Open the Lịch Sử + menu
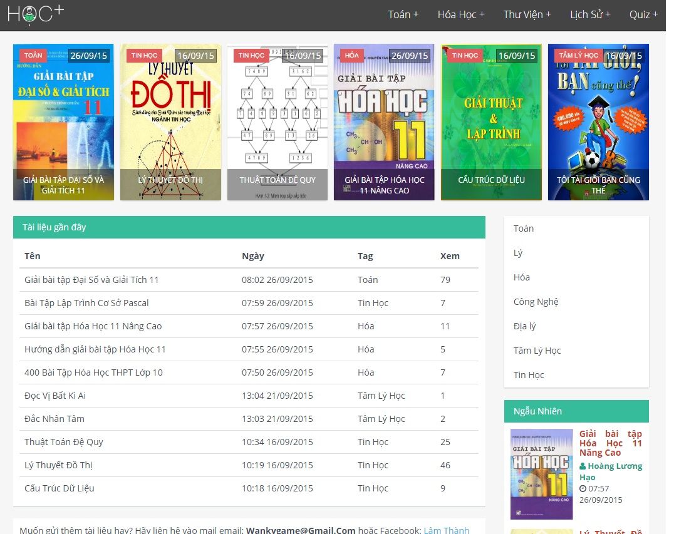Screen dimensions: 674x534 589,14
